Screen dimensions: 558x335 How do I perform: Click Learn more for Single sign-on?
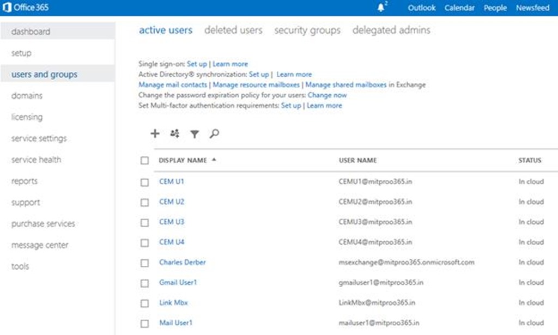[231, 64]
